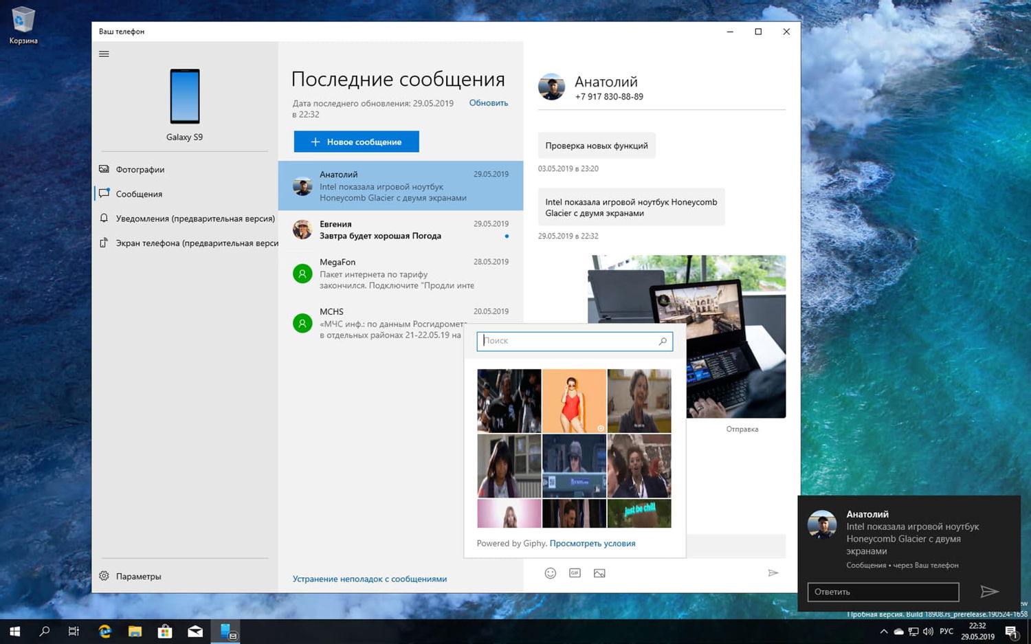Open Экран телефона section

pos(196,243)
